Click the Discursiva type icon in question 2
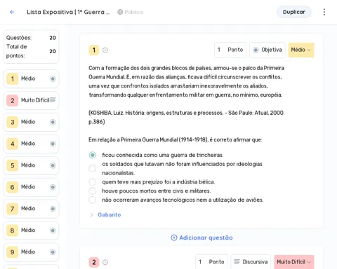The image size is (337, 269). (x=237, y=262)
